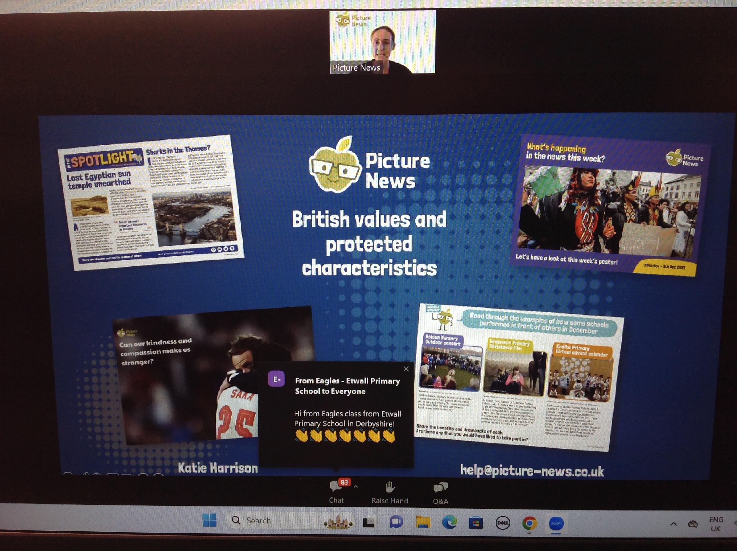This screenshot has width=737, height=551.
Task: Click the Raise Hand icon
Action: (x=390, y=488)
